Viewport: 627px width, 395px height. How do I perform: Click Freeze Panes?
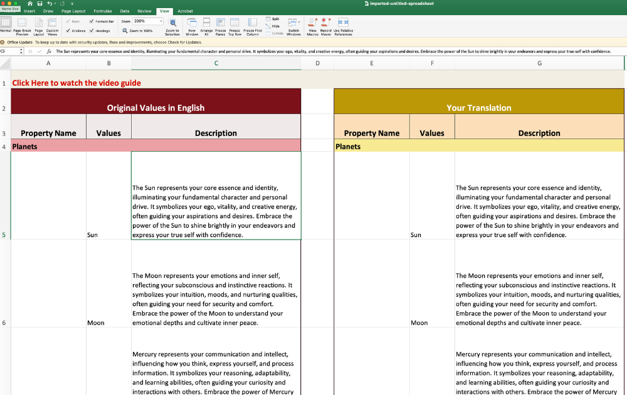point(220,27)
